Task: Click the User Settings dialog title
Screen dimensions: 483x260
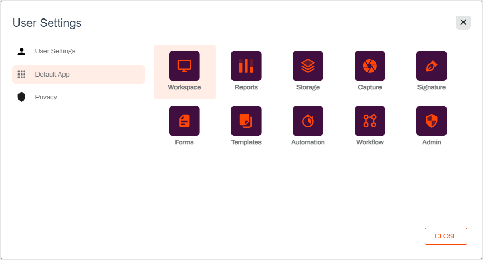Action: click(x=47, y=23)
